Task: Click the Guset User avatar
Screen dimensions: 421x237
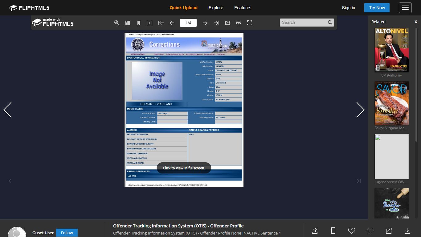Action: [x=17, y=232]
